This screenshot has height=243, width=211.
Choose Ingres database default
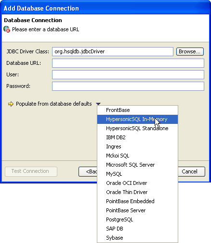(137, 146)
